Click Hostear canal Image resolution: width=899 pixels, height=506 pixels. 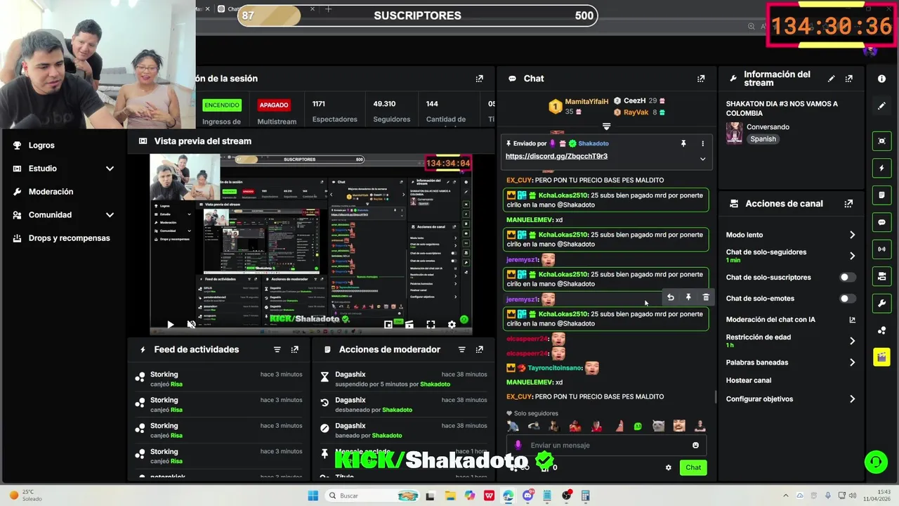point(749,380)
